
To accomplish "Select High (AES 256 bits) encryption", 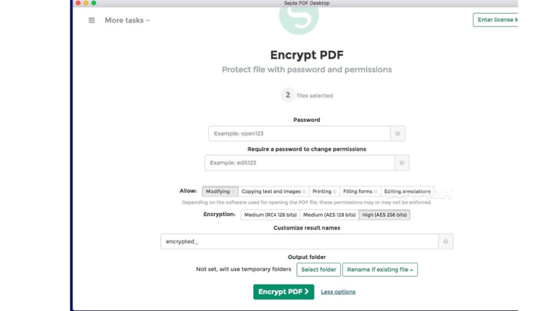I will (x=384, y=215).
